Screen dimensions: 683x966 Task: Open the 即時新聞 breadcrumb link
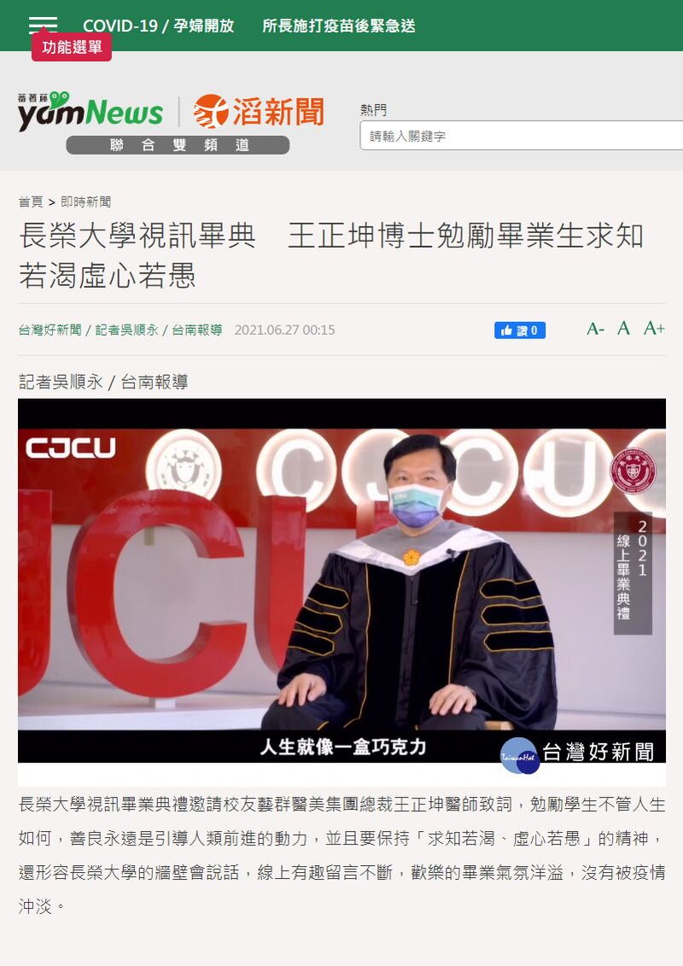point(86,202)
